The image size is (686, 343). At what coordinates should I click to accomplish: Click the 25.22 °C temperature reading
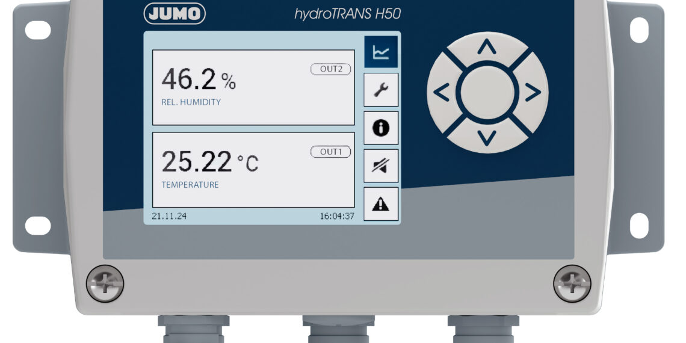(x=210, y=162)
